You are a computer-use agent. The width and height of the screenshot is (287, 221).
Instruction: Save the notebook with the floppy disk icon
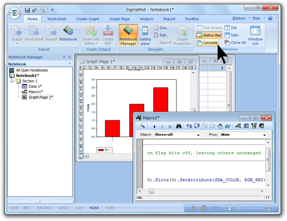pos(27,10)
